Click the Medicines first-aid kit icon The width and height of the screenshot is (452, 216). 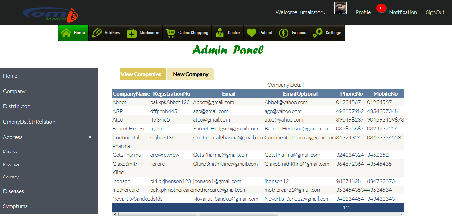(132, 33)
